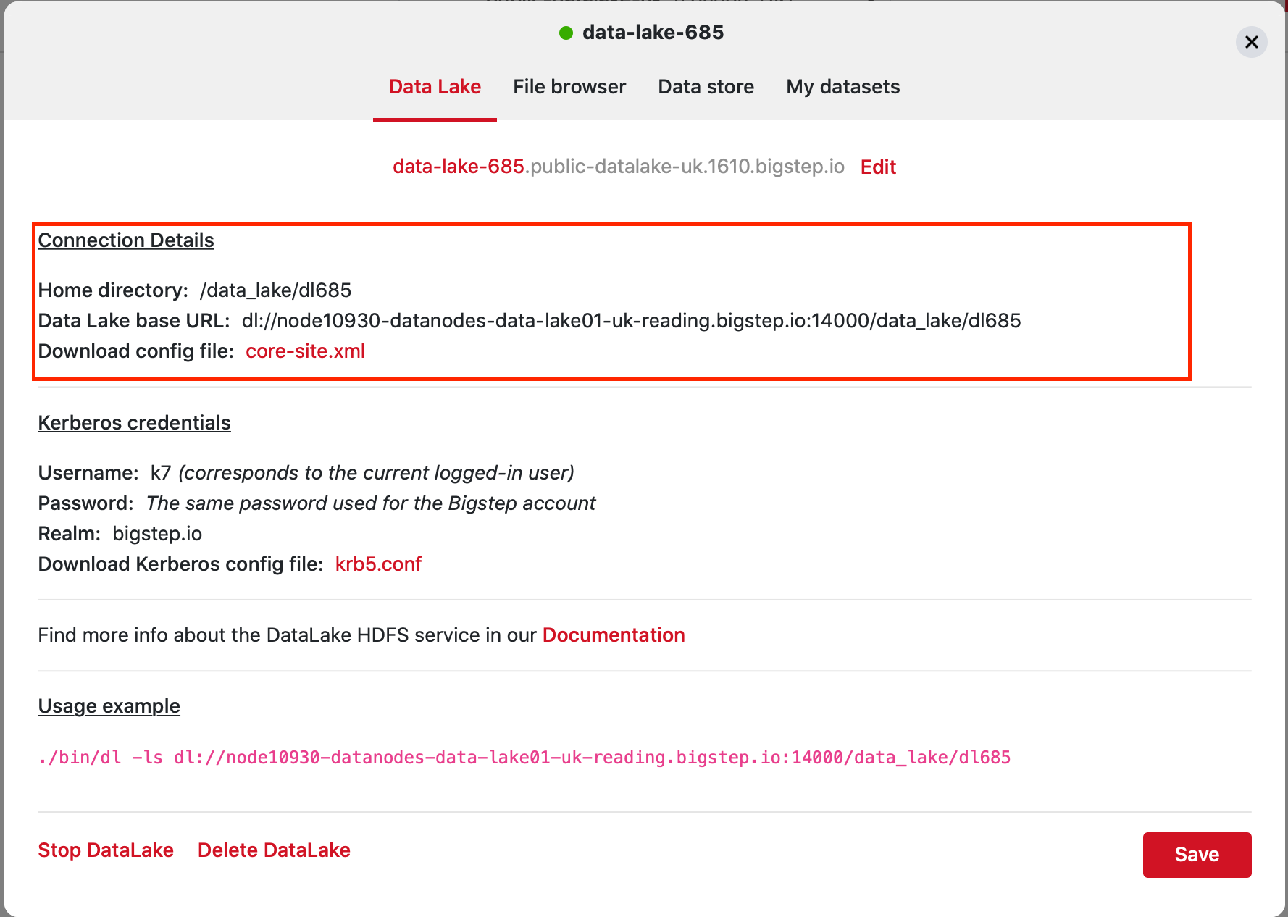The width and height of the screenshot is (1288, 917).
Task: Switch to the File browser tab
Action: (x=569, y=87)
